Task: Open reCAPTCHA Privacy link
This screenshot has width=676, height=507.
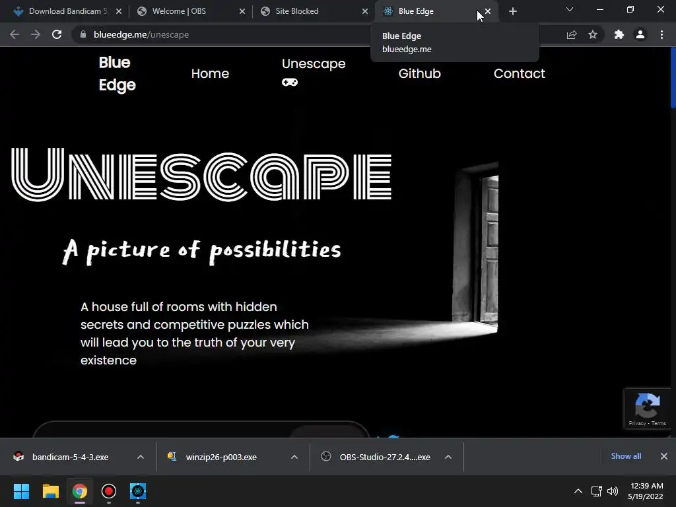Action: [x=637, y=423]
